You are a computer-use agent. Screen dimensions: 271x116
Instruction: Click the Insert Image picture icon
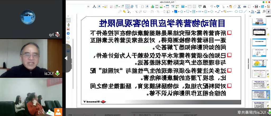point(161,7)
